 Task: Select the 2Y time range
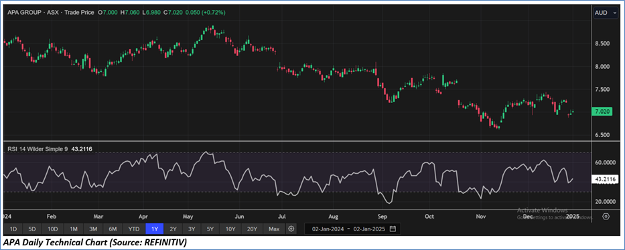[173, 229]
